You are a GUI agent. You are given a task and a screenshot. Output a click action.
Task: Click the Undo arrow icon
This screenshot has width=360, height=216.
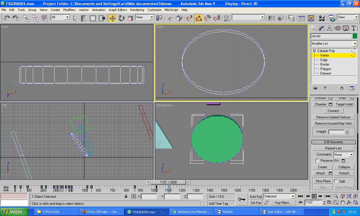point(6,18)
